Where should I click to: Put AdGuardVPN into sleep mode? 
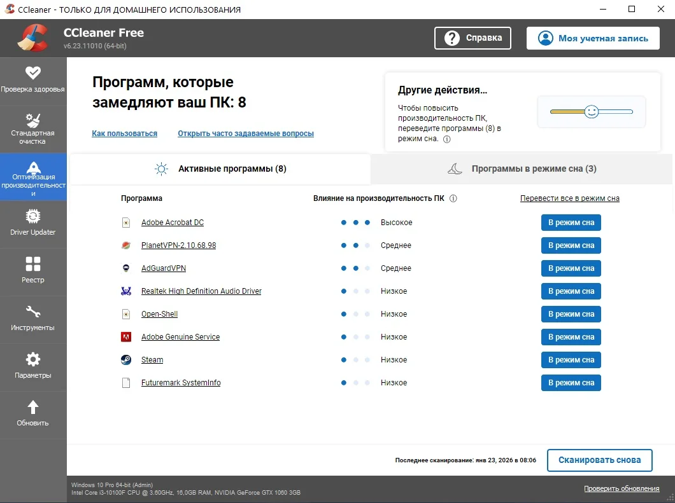(x=571, y=268)
